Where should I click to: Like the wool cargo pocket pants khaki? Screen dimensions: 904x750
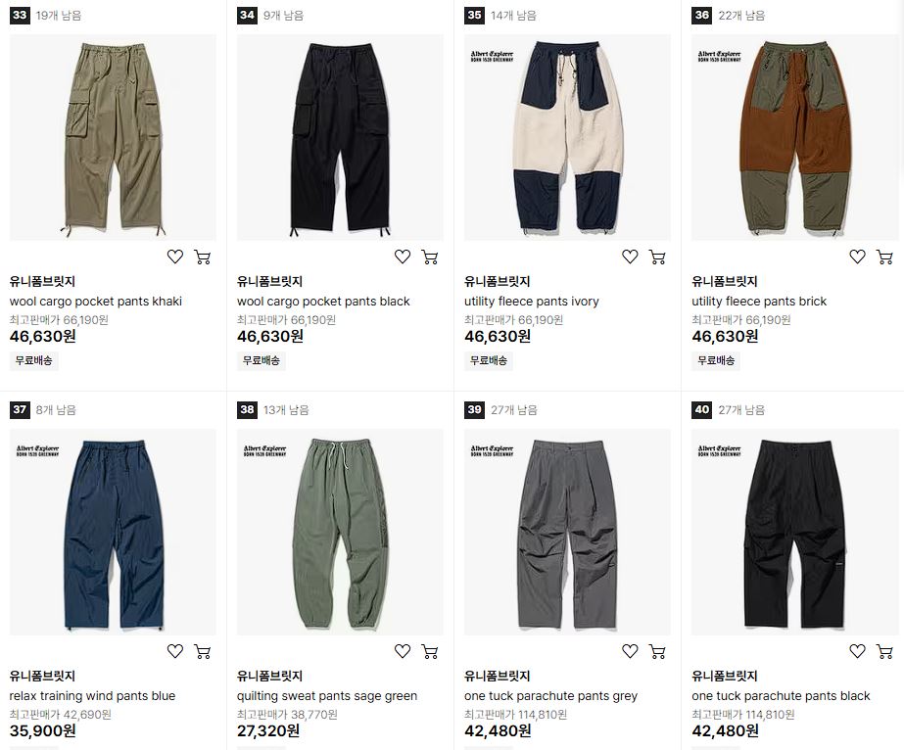175,257
